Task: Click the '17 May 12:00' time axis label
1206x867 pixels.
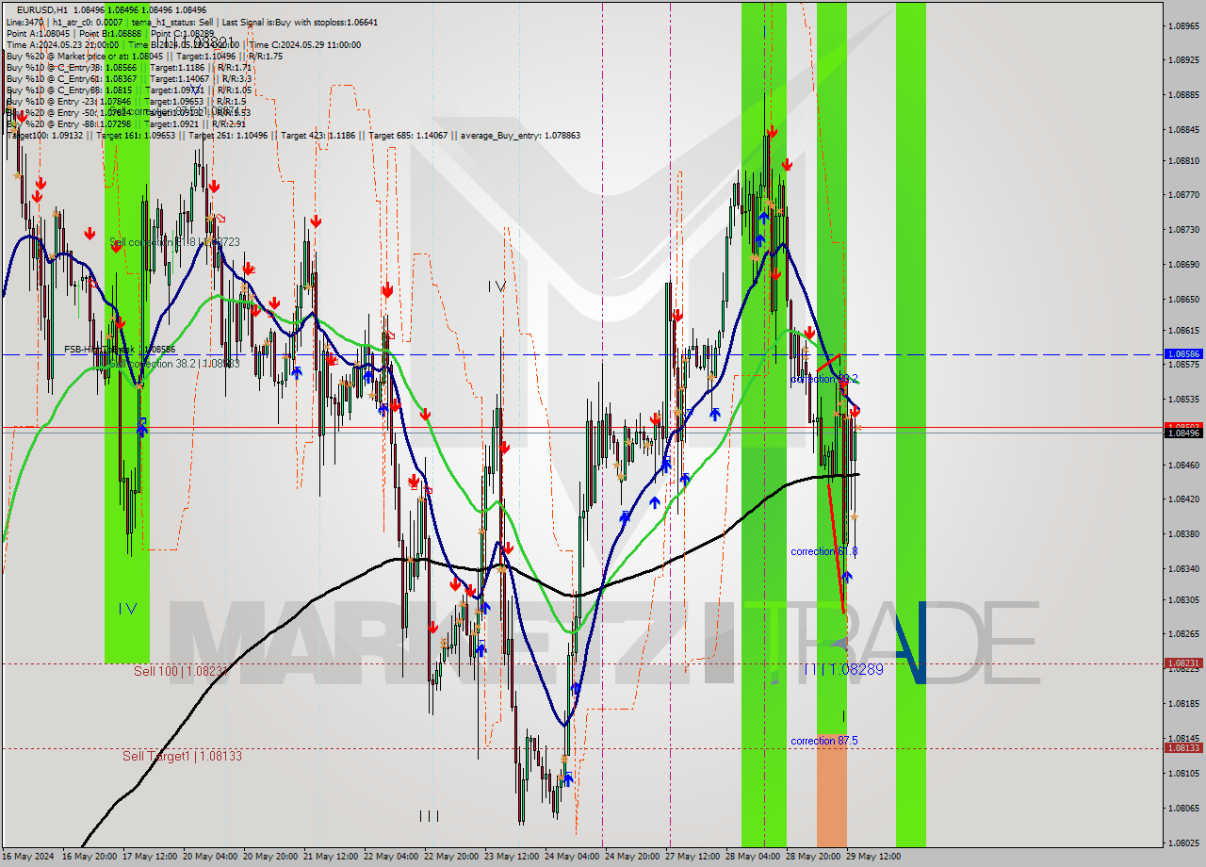Action: point(152,857)
